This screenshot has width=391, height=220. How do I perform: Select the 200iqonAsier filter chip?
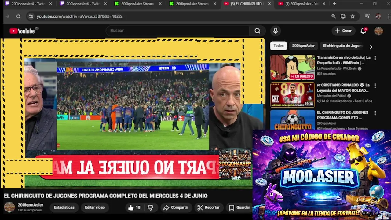pyautogui.click(x=303, y=46)
